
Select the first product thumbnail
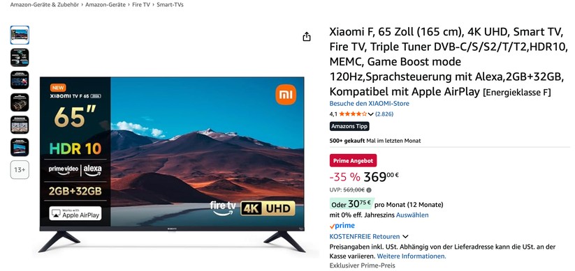click(20, 35)
